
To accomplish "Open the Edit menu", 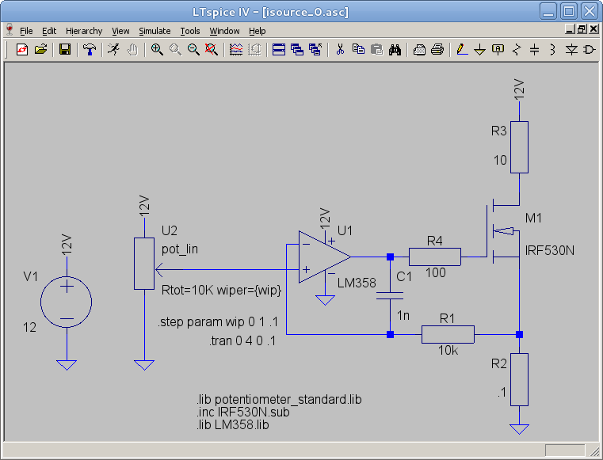I will tap(49, 31).
